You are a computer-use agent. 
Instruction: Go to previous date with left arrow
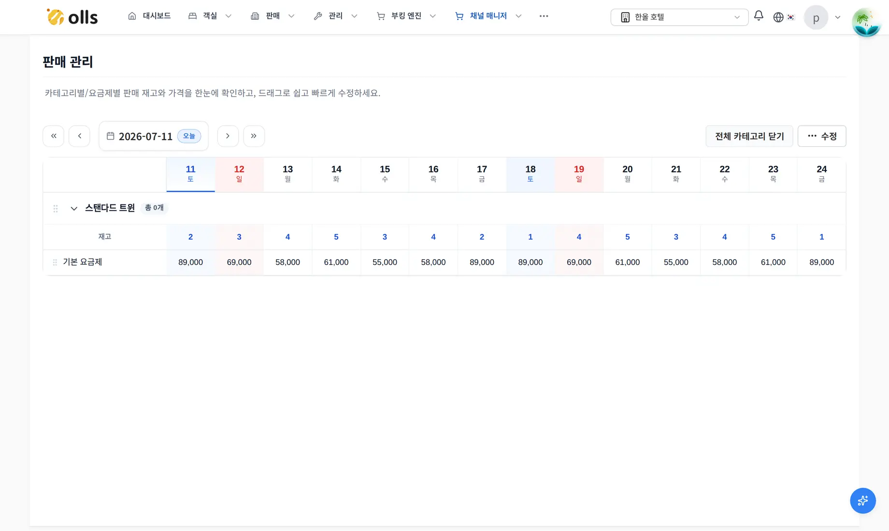point(80,136)
